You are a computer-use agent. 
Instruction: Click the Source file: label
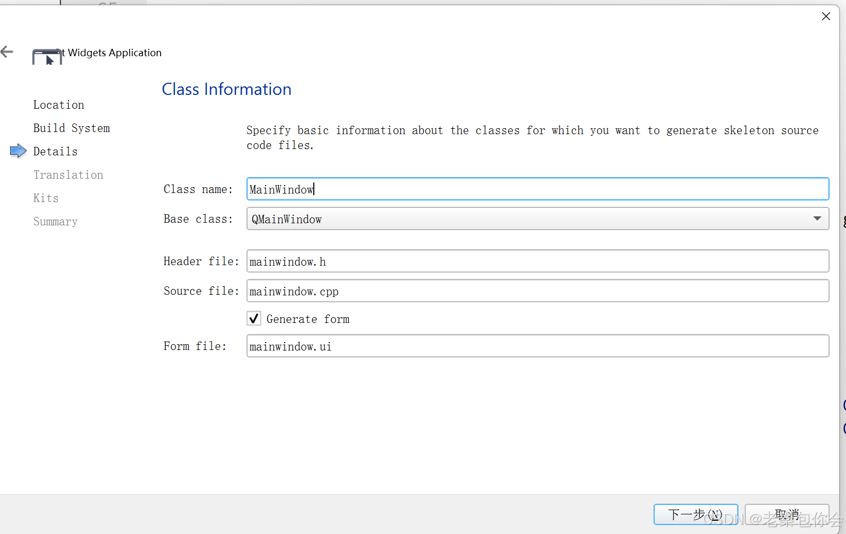pos(201,291)
